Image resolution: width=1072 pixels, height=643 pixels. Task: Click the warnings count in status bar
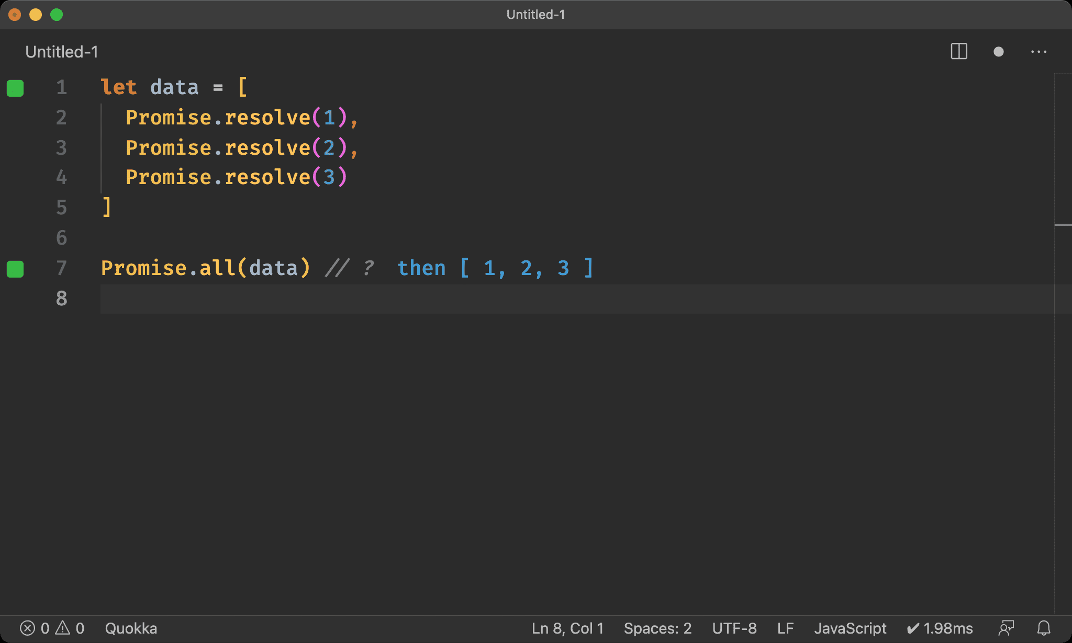(x=70, y=628)
